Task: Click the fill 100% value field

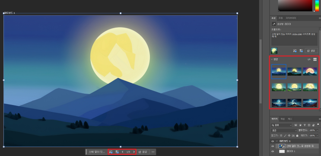Action: pos(312,136)
